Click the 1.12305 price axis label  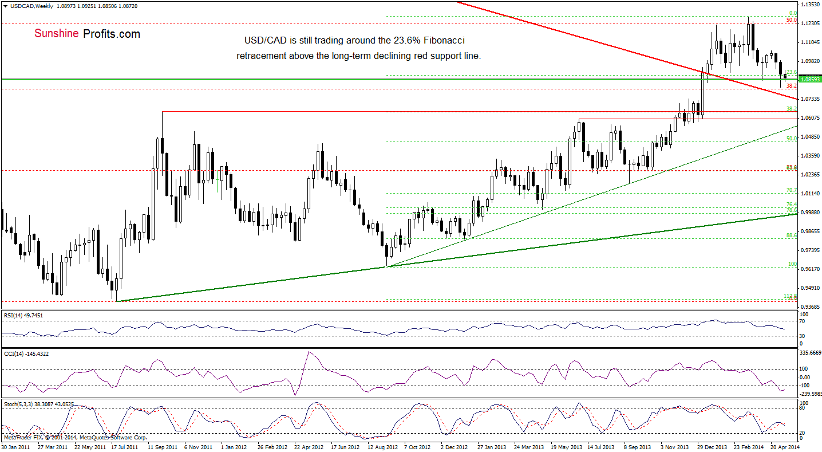[x=810, y=23]
